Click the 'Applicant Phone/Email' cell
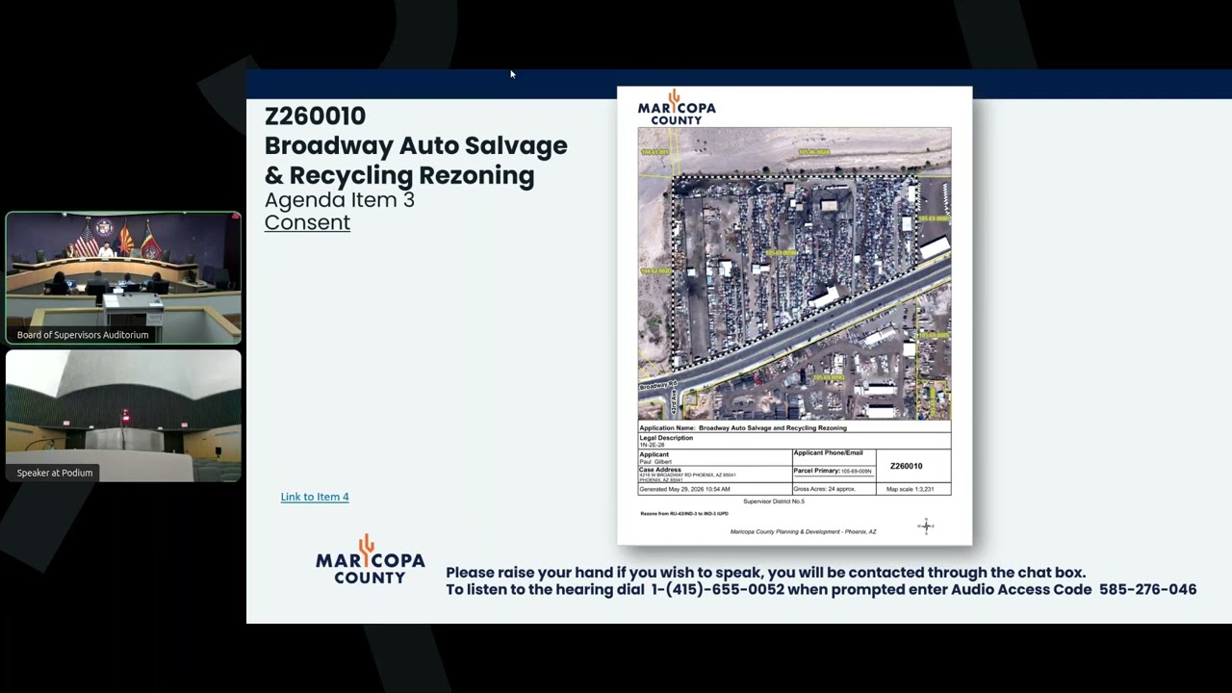The height and width of the screenshot is (693, 1232). (834, 457)
